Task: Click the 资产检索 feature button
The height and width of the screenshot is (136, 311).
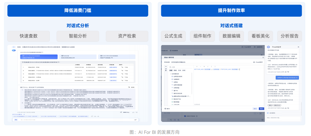Action: point(127,36)
